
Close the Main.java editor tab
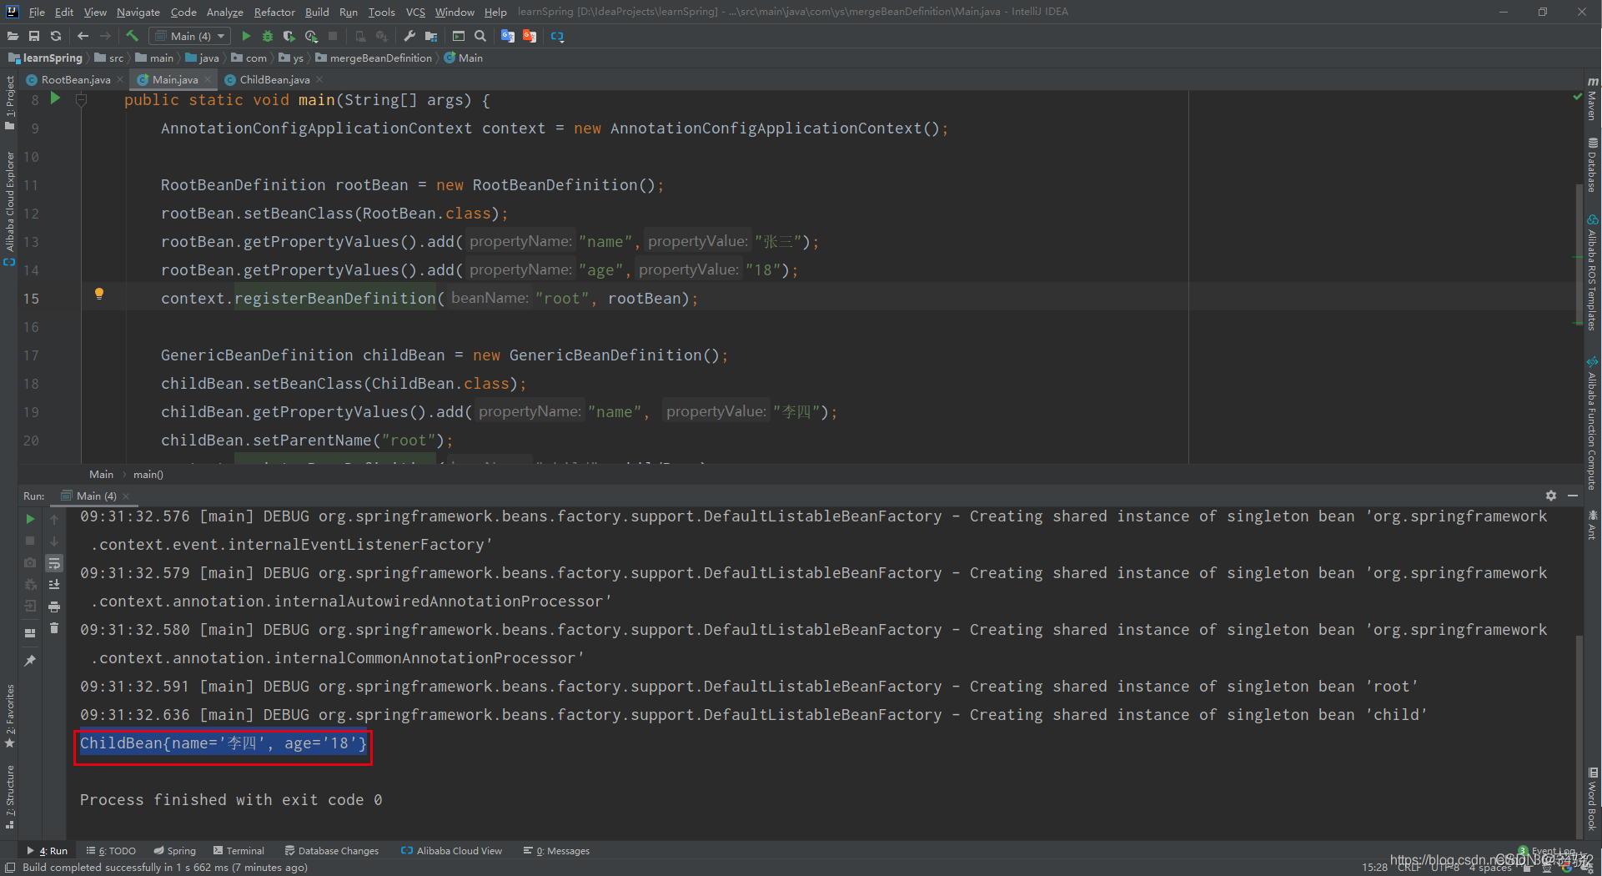coord(208,80)
